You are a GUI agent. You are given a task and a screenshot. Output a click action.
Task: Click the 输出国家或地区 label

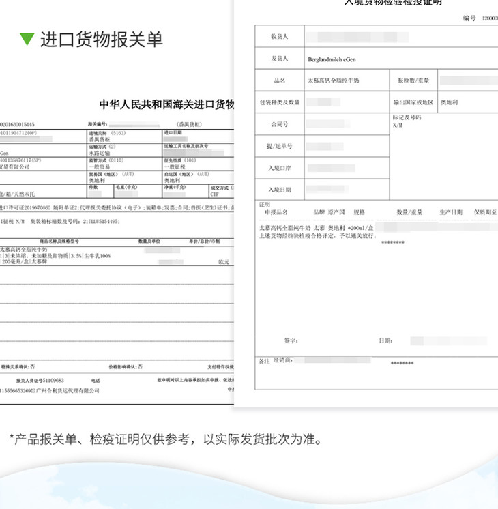[x=413, y=102]
